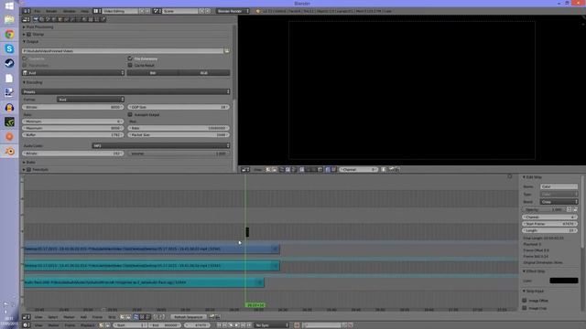
Task: Toggle the auto-keying record button in the timeline
Action: pyautogui.click(x=297, y=325)
